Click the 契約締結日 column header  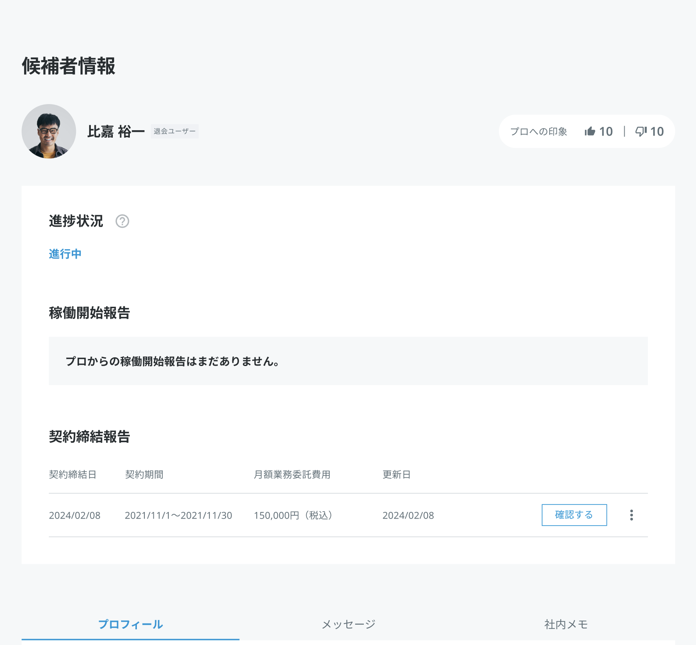pos(73,475)
